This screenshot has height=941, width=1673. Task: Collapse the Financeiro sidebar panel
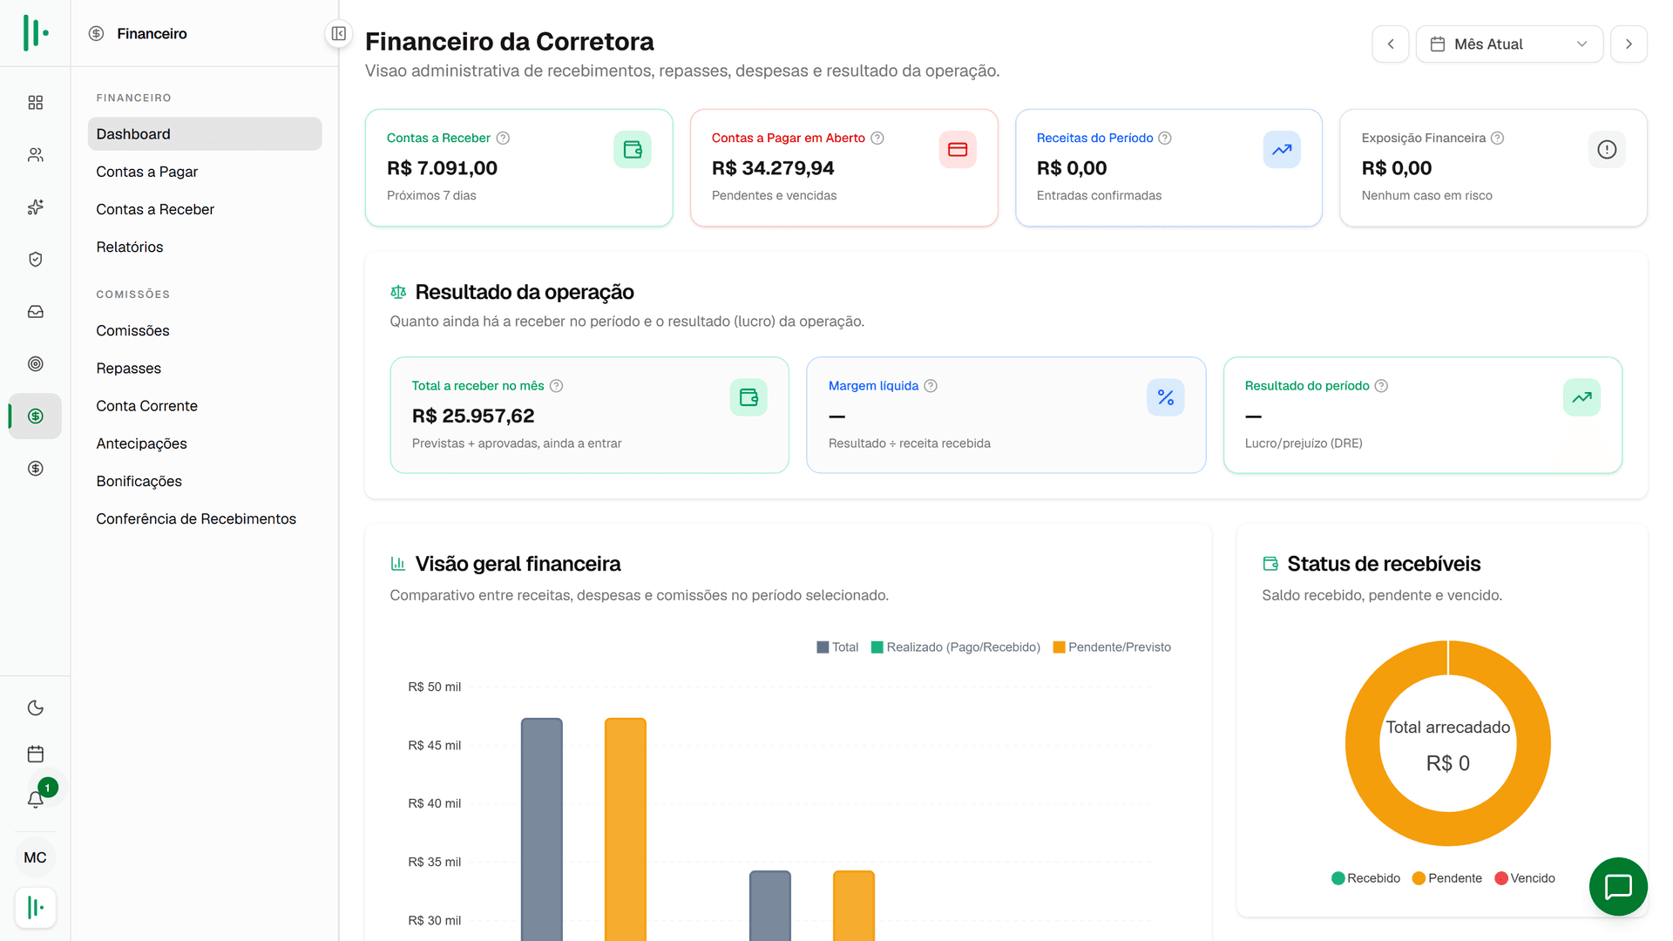(339, 33)
